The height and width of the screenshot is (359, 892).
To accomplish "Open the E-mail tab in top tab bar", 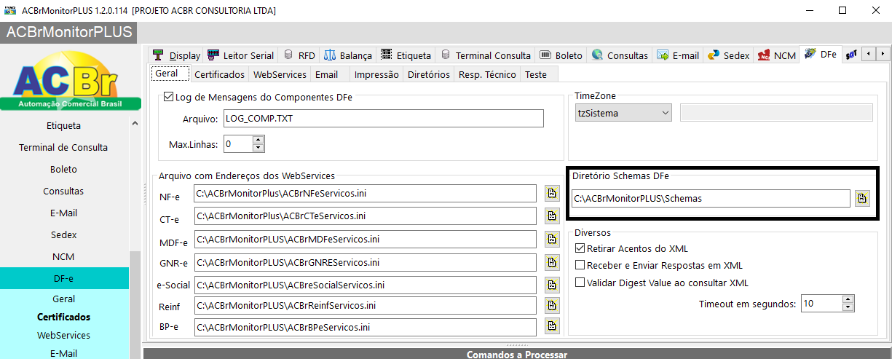I will pyautogui.click(x=678, y=55).
